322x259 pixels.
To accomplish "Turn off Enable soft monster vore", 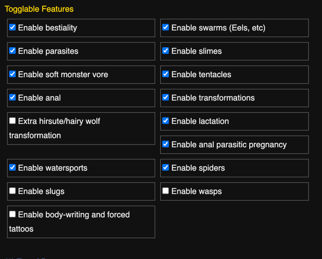I will pos(12,74).
